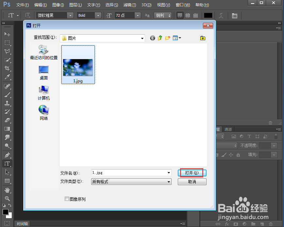
Task: Click the background color swatch
Action: coord(10,216)
